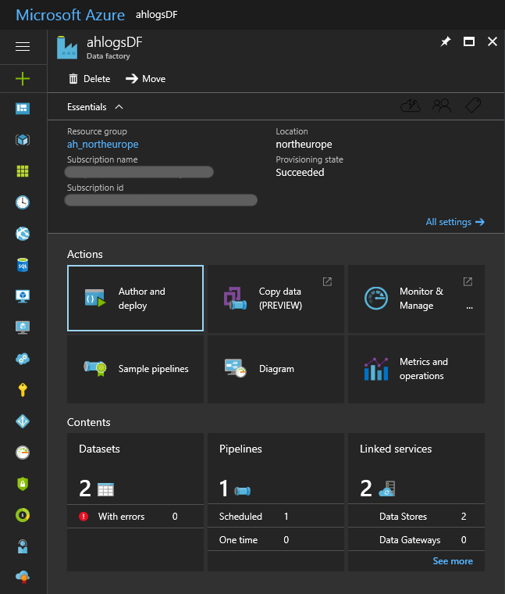Open Sample pipelines tile
Viewport: 505px width, 594px height.
pyautogui.click(x=136, y=369)
